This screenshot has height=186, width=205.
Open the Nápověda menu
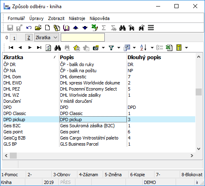click(x=99, y=18)
